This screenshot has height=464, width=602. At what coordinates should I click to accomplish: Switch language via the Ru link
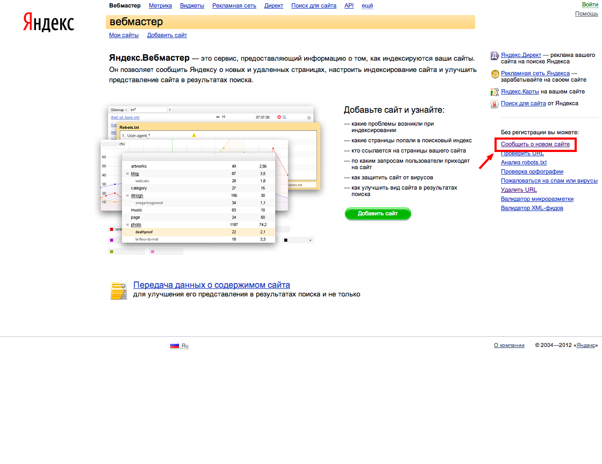point(185,346)
